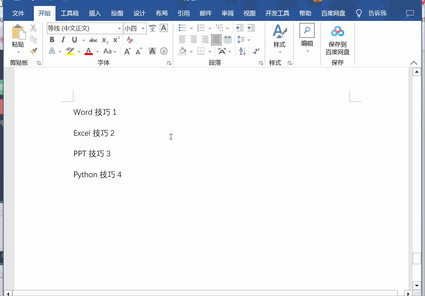Screen dimensions: 425x296
Task: Open the 字体 dialog launcher
Action: [169, 63]
